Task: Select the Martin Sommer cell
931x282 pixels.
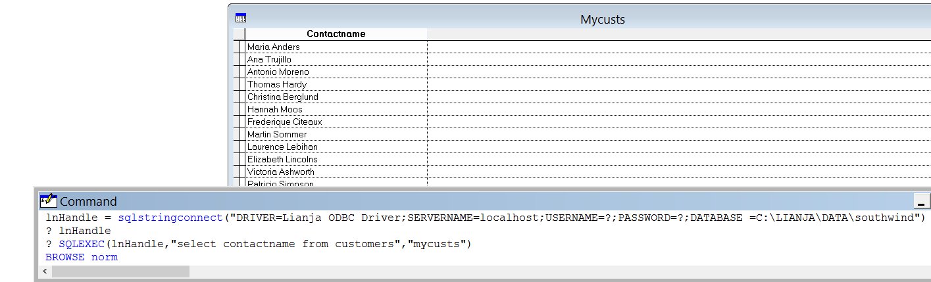Action: 336,134
